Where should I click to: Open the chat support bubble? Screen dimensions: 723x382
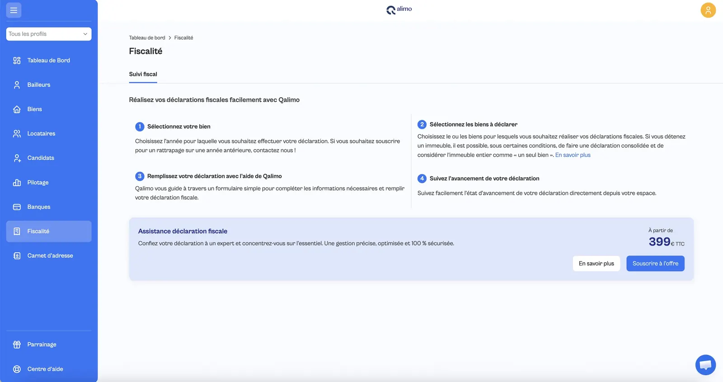pos(705,365)
